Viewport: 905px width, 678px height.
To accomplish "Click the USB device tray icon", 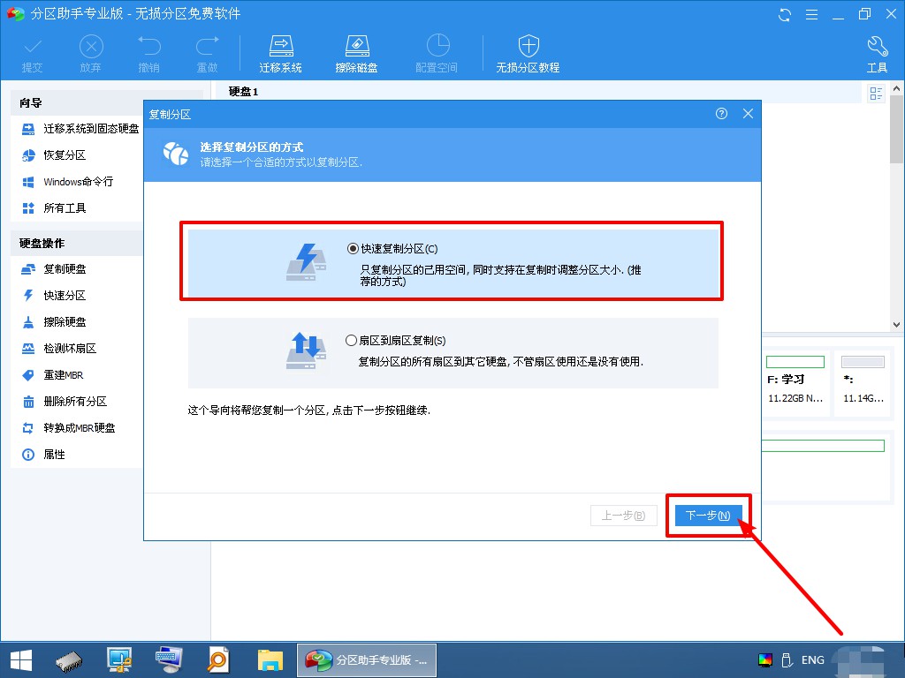I will point(786,660).
